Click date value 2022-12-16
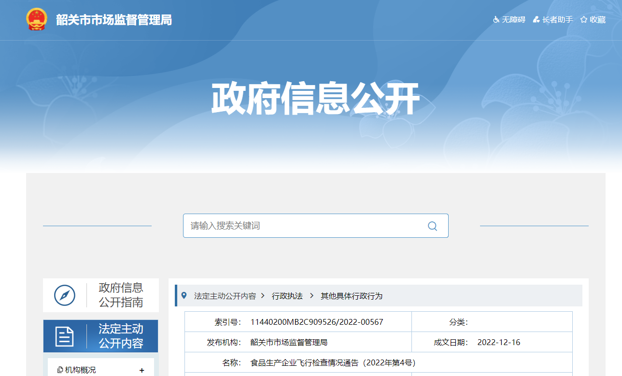Image resolution: width=622 pixels, height=376 pixels. point(499,342)
